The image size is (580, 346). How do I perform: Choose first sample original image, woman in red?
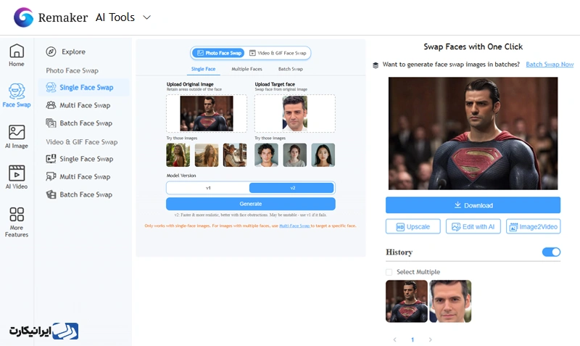(178, 155)
